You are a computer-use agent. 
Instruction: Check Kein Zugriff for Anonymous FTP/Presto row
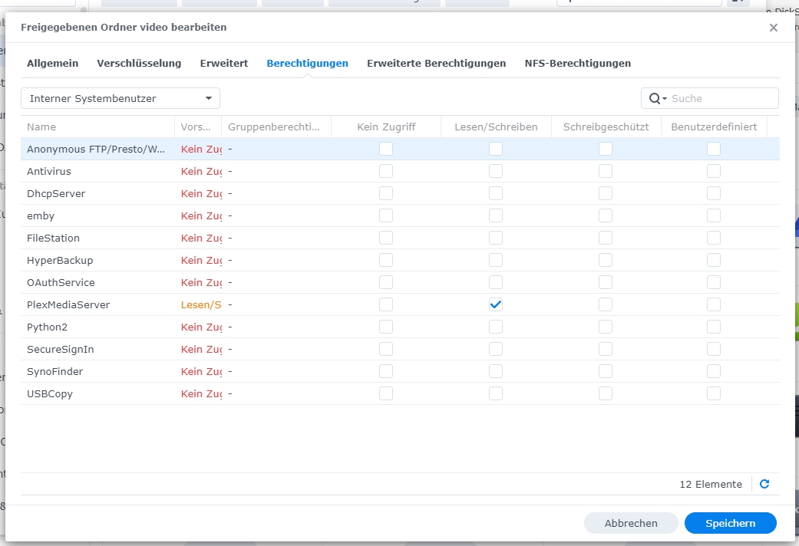point(386,149)
